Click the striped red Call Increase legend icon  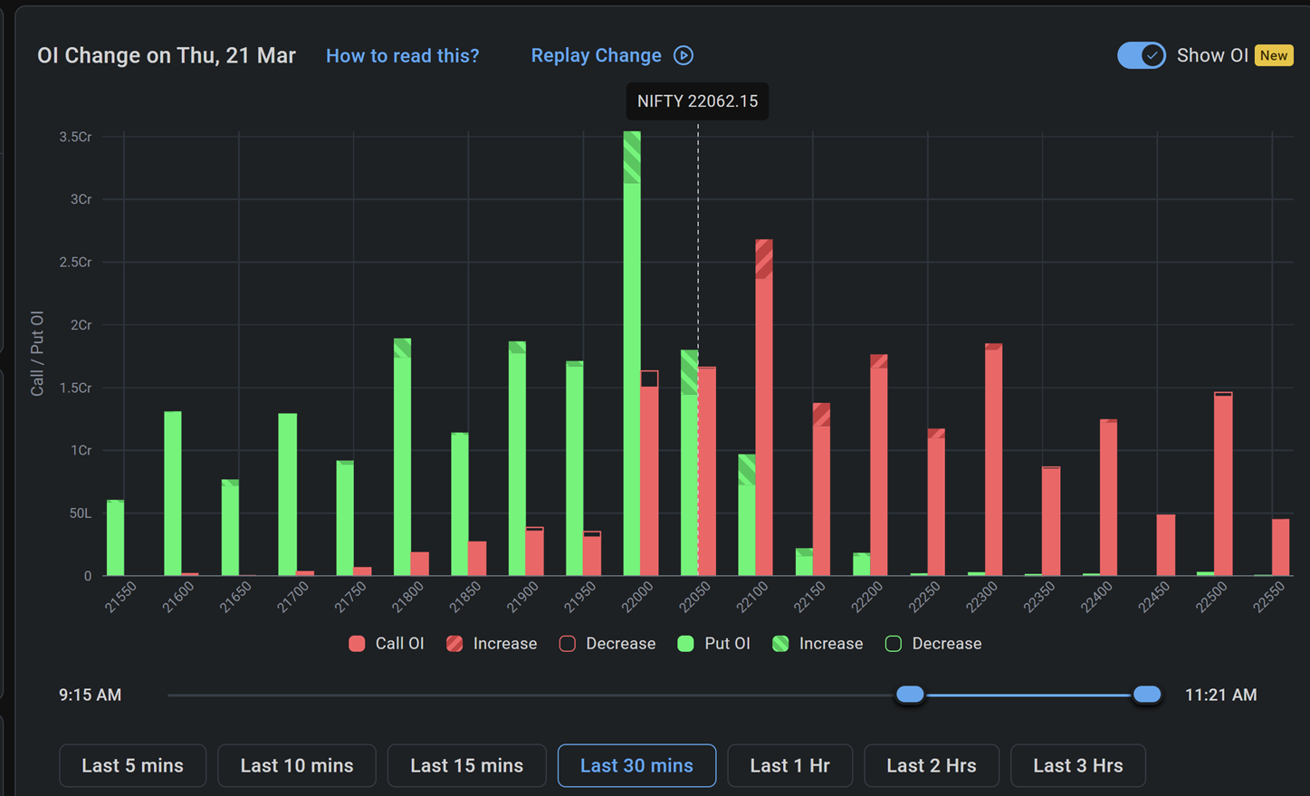point(454,644)
